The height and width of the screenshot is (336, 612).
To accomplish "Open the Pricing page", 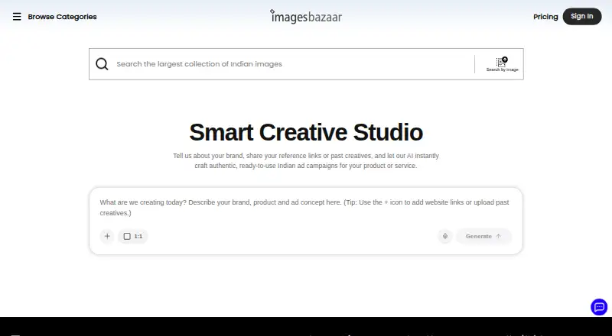I will point(545,17).
